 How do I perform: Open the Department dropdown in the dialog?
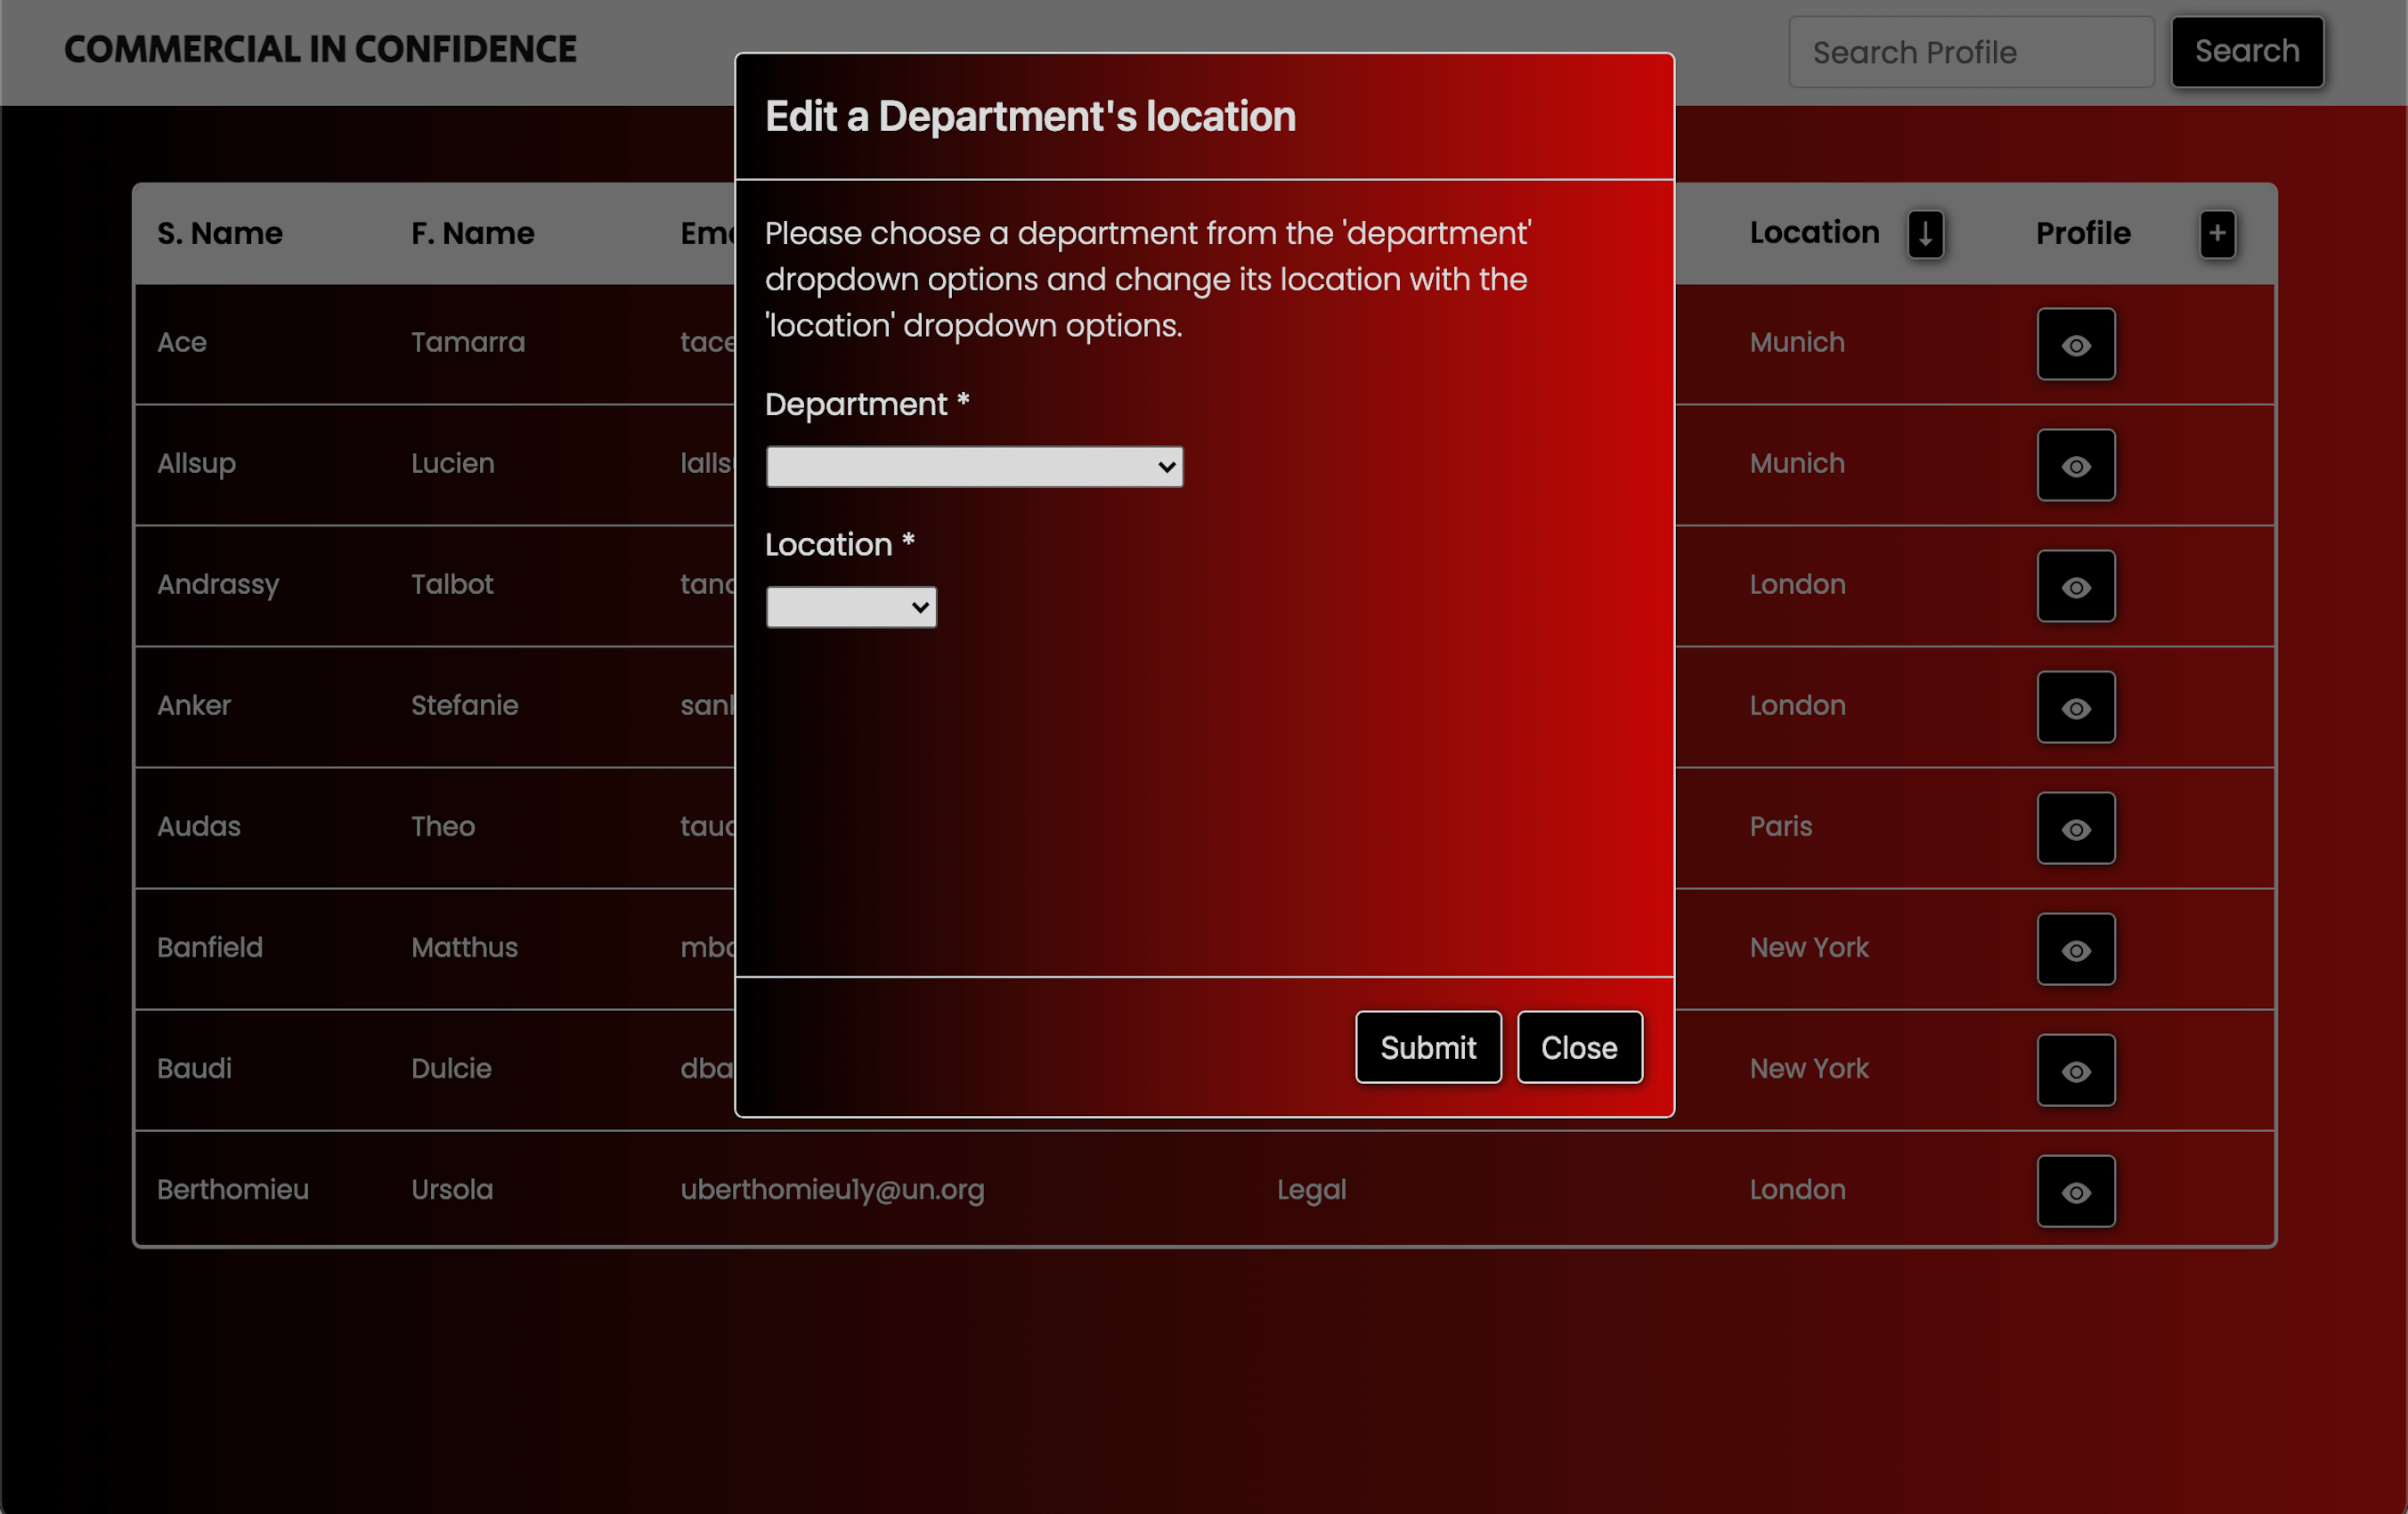[x=974, y=467]
